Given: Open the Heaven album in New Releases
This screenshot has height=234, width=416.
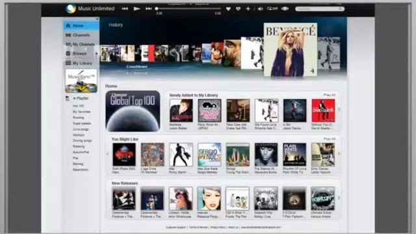Looking at the screenshot, I should click(x=209, y=199).
